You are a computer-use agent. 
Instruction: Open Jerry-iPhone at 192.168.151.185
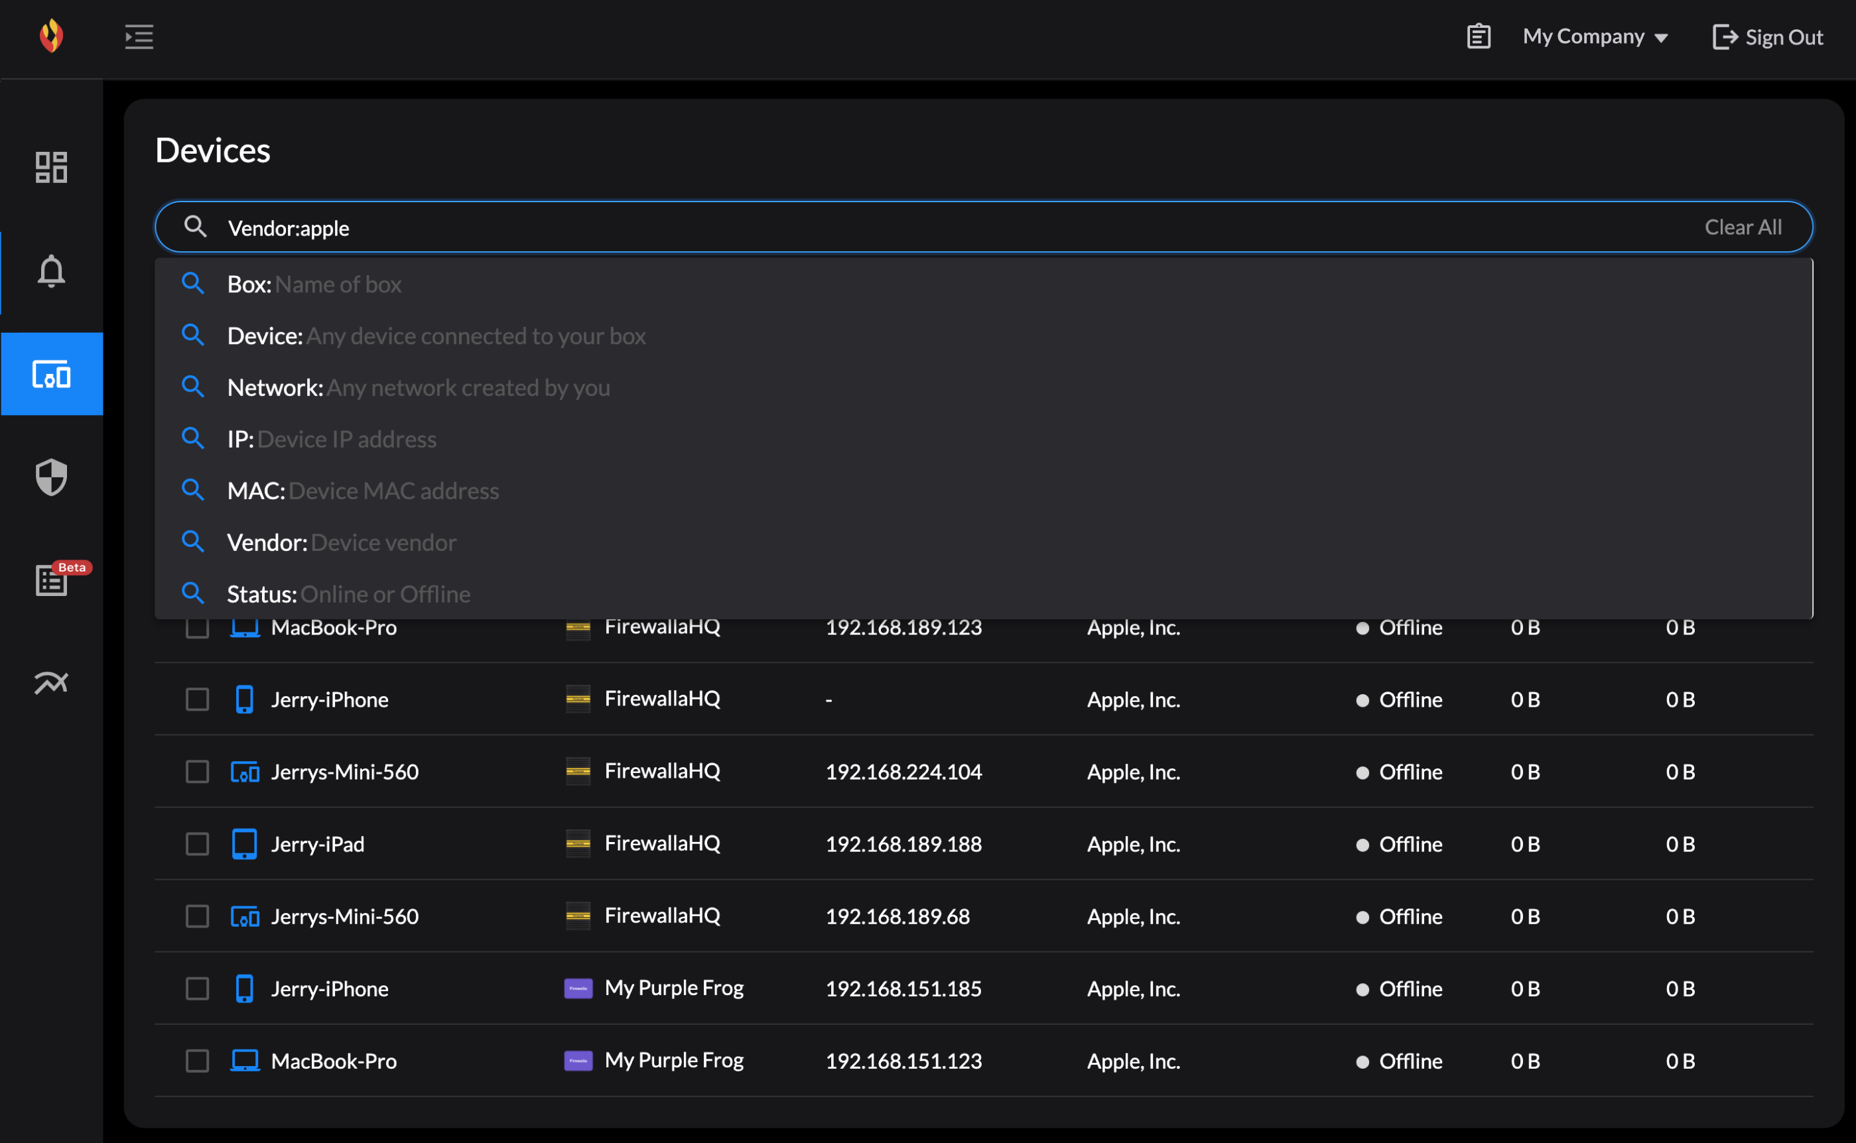pyautogui.click(x=330, y=989)
